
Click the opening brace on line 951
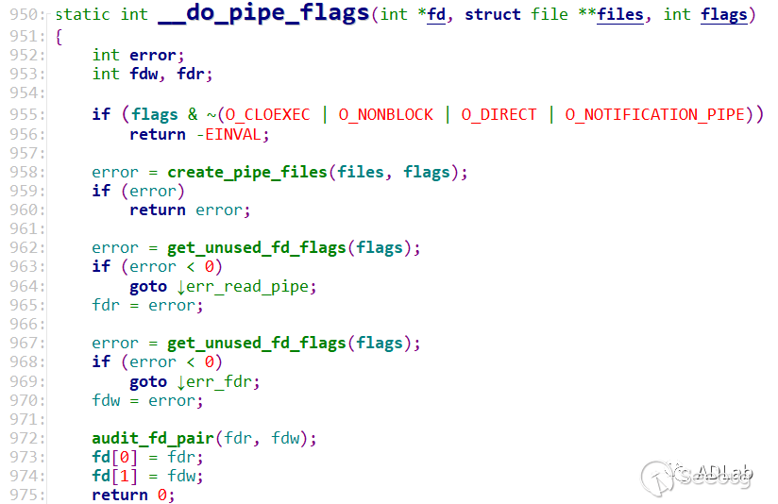click(59, 36)
